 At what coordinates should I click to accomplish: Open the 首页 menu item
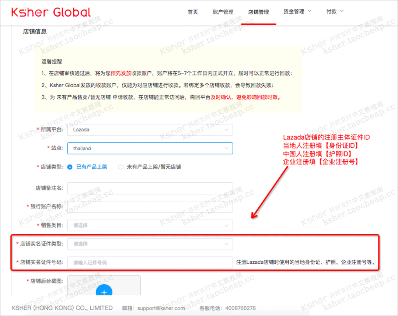193,12
